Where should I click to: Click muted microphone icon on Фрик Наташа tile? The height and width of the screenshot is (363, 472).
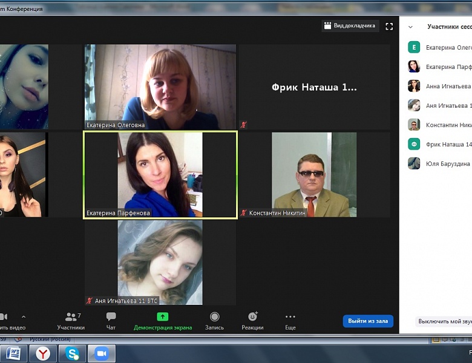pos(243,125)
